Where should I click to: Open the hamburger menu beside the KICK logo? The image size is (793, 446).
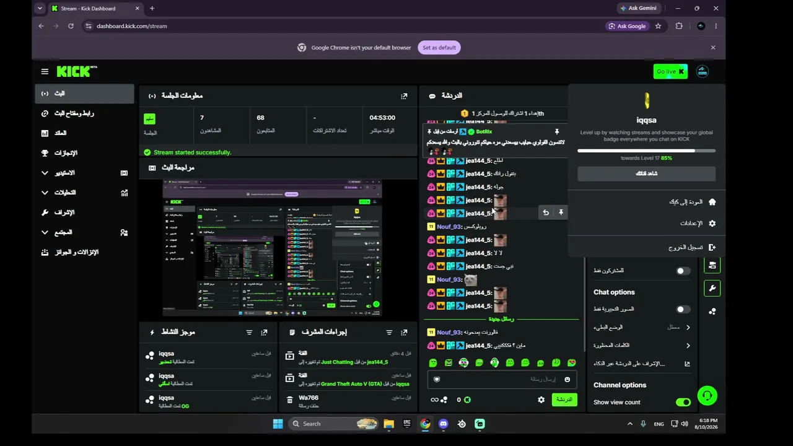pos(45,72)
